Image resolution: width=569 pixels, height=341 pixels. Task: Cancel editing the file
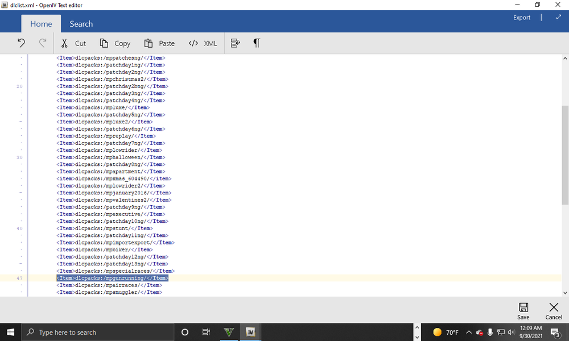(553, 310)
